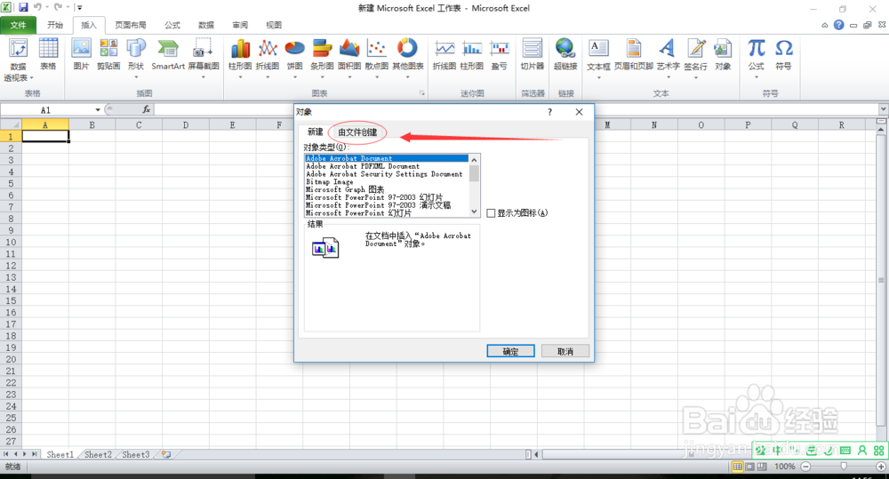The width and height of the screenshot is (889, 479).
Task: Click the zoom in plus button
Action: pos(881,467)
